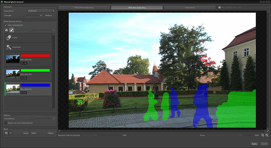The height and width of the screenshot is (148, 271).
Task: Enable Repair over and underexposed
Action: point(5,123)
